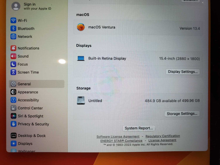The width and height of the screenshot is (220, 165).
Task: Click the Apple ID avatar icon
Action: 16,6
